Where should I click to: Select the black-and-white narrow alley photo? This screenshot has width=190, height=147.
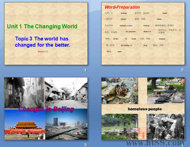coord(25,93)
